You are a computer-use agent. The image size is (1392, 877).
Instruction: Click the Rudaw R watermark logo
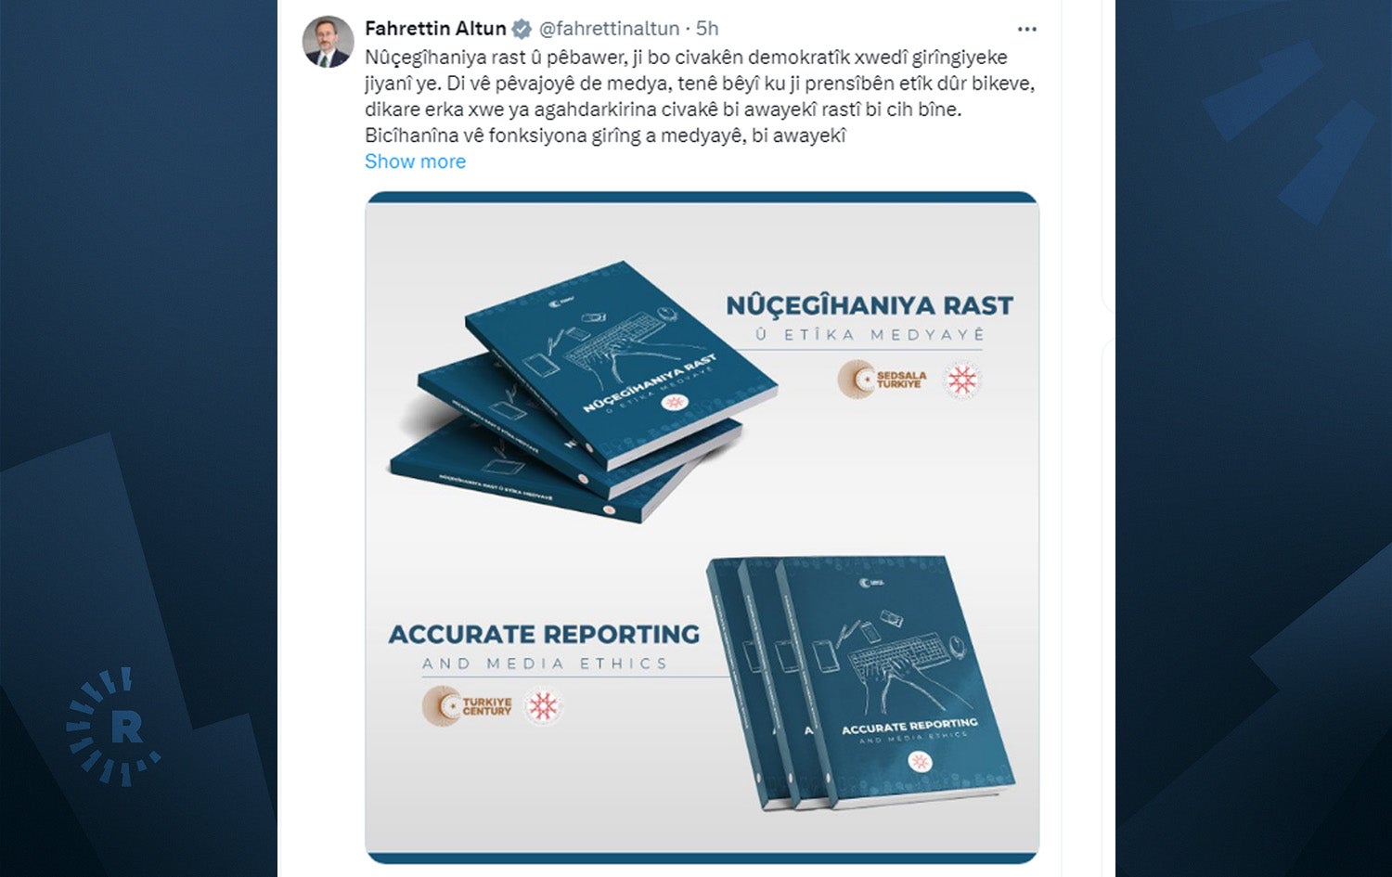point(116,727)
